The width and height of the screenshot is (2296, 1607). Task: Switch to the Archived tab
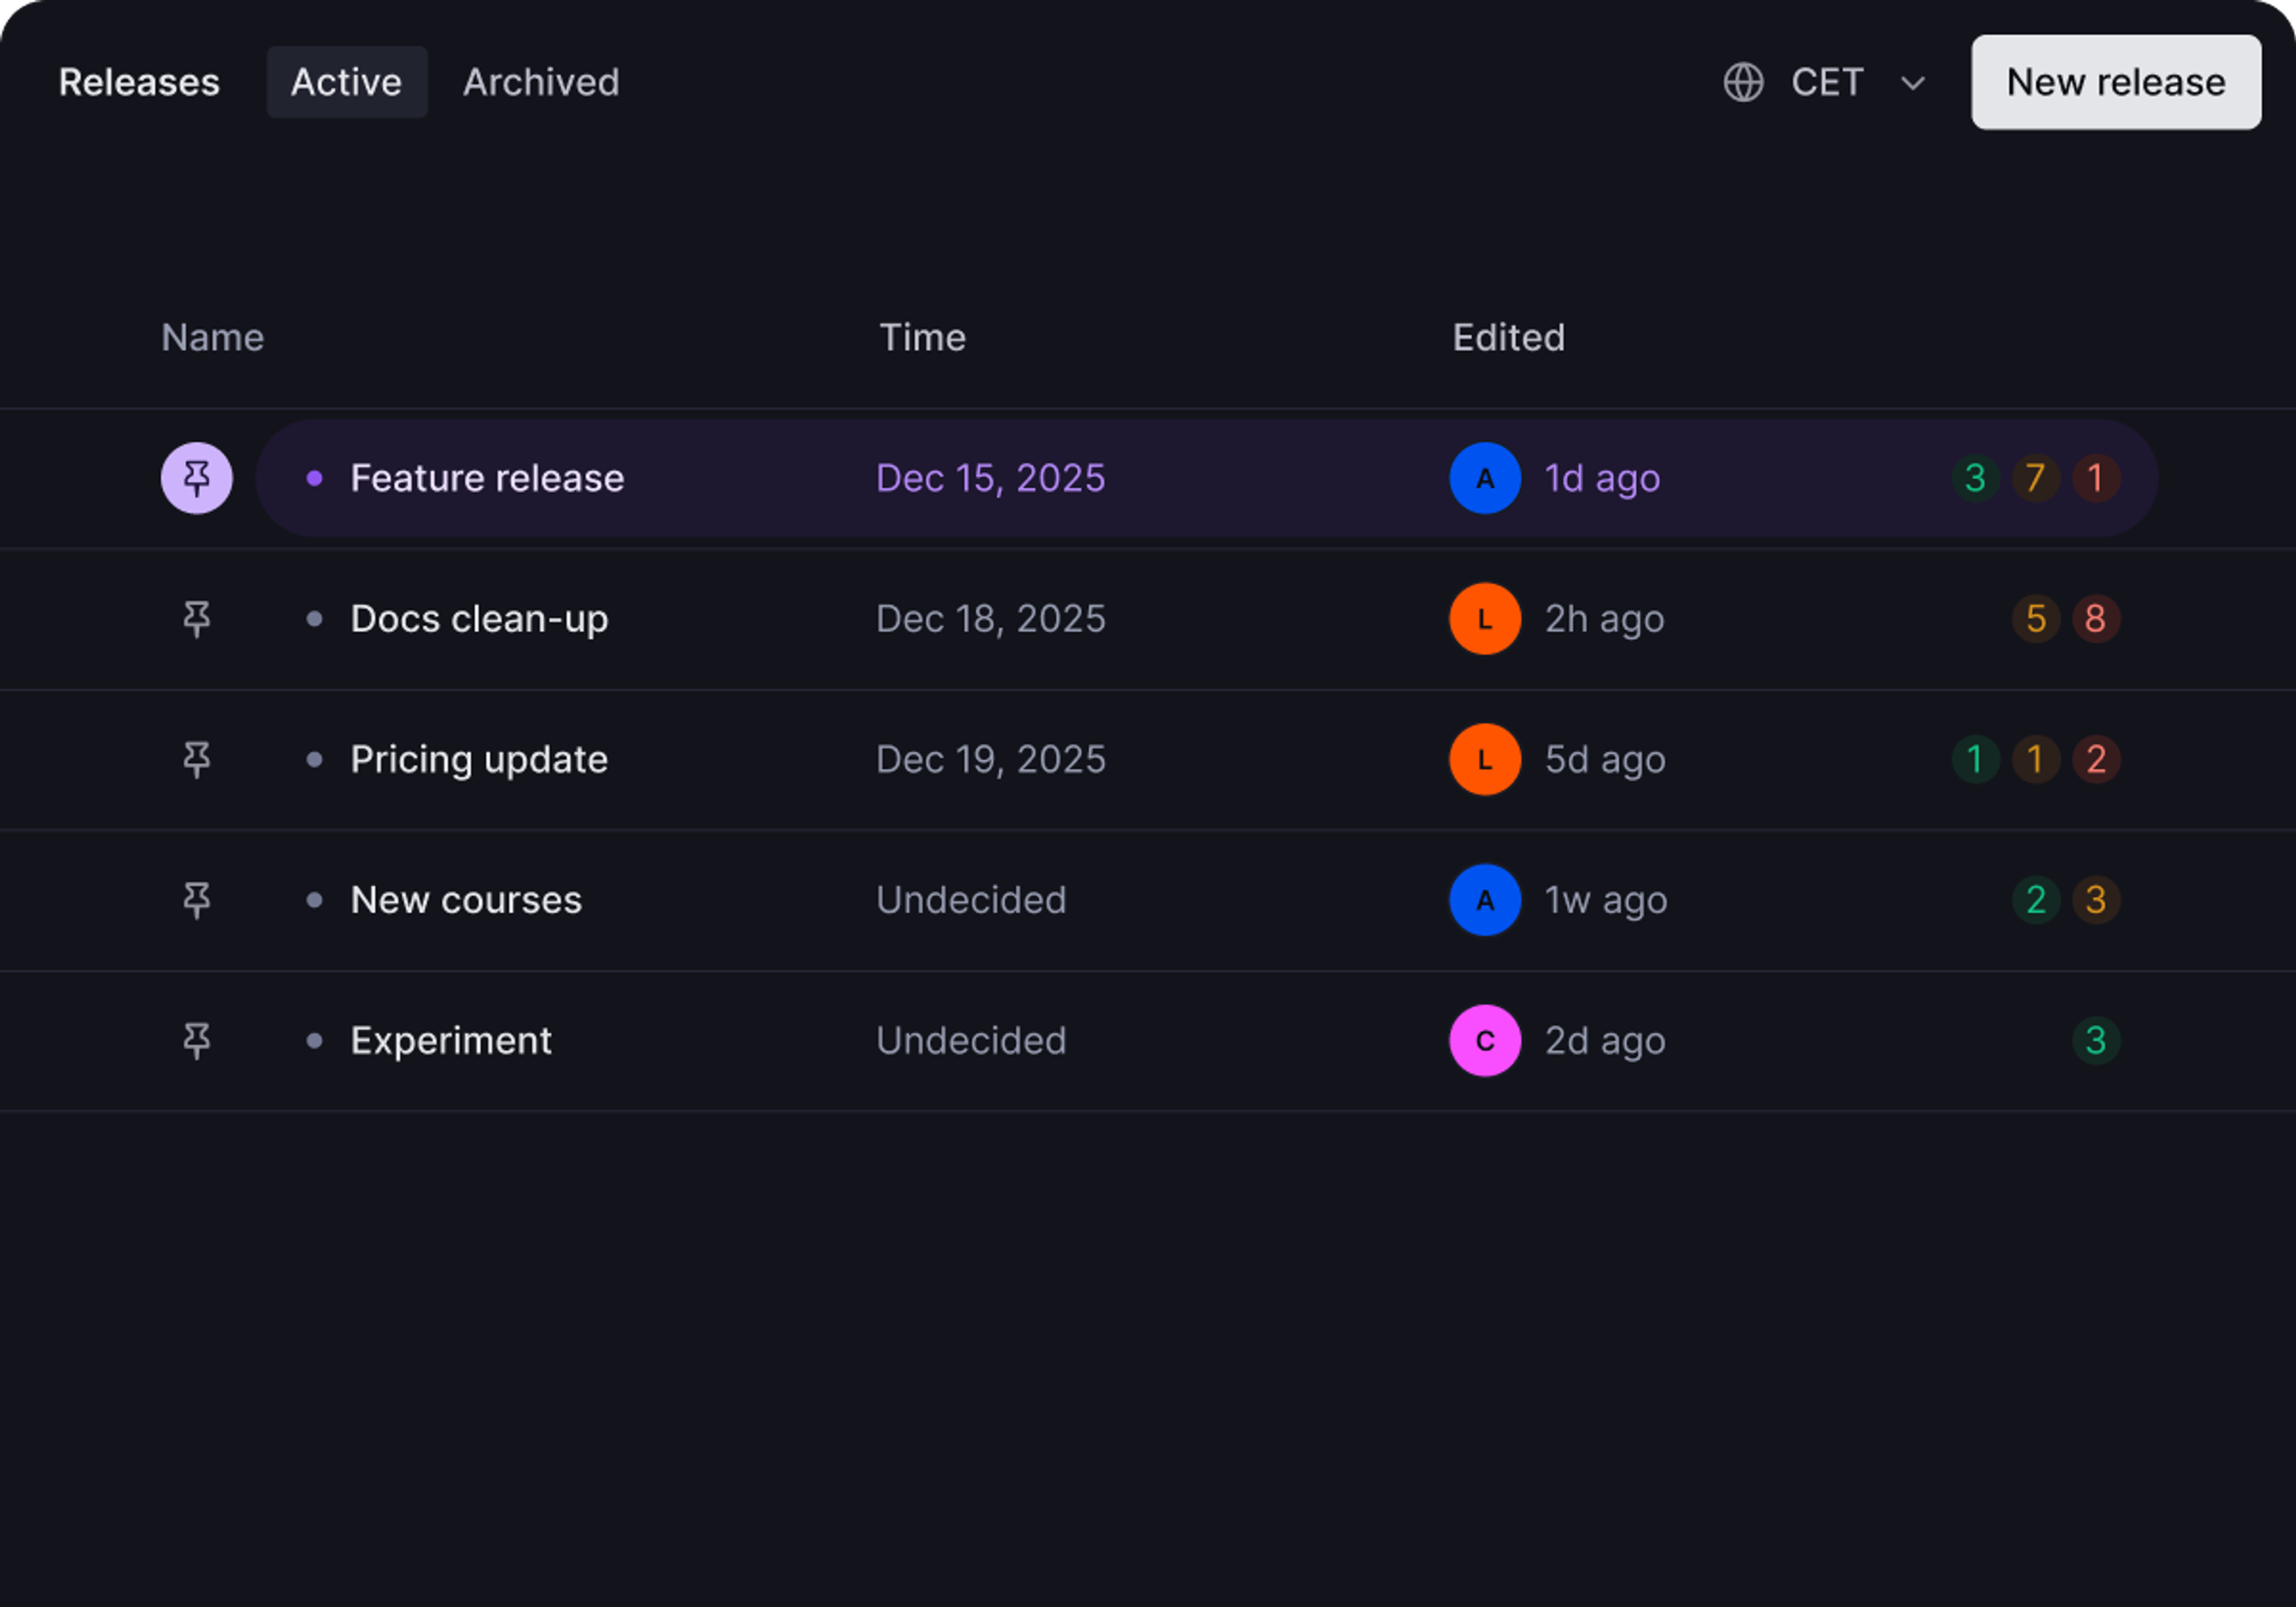click(x=541, y=82)
